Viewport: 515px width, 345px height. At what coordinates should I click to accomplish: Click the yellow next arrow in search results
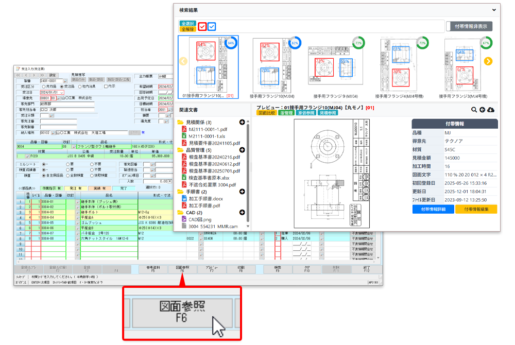tap(488, 62)
